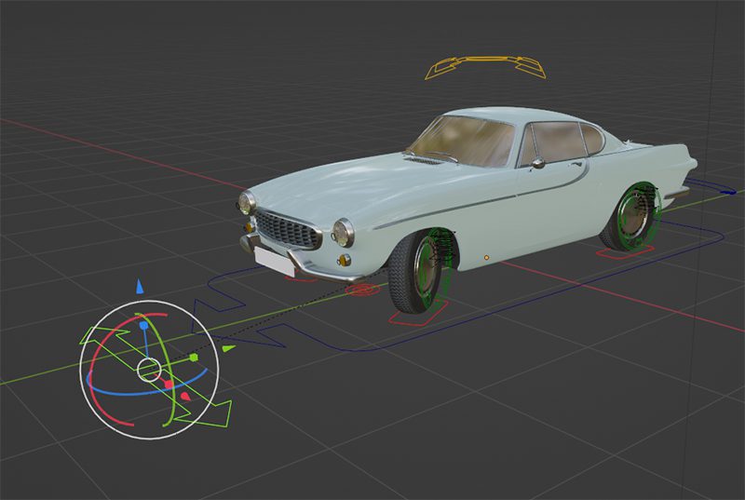Click the small white circle at the gizmo center
745x500 pixels.
click(x=149, y=370)
